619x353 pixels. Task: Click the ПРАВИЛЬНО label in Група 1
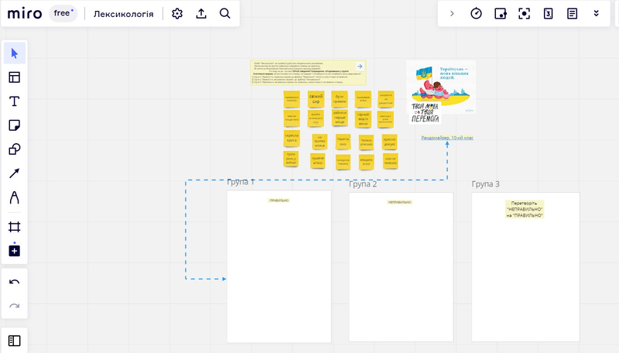[279, 200]
